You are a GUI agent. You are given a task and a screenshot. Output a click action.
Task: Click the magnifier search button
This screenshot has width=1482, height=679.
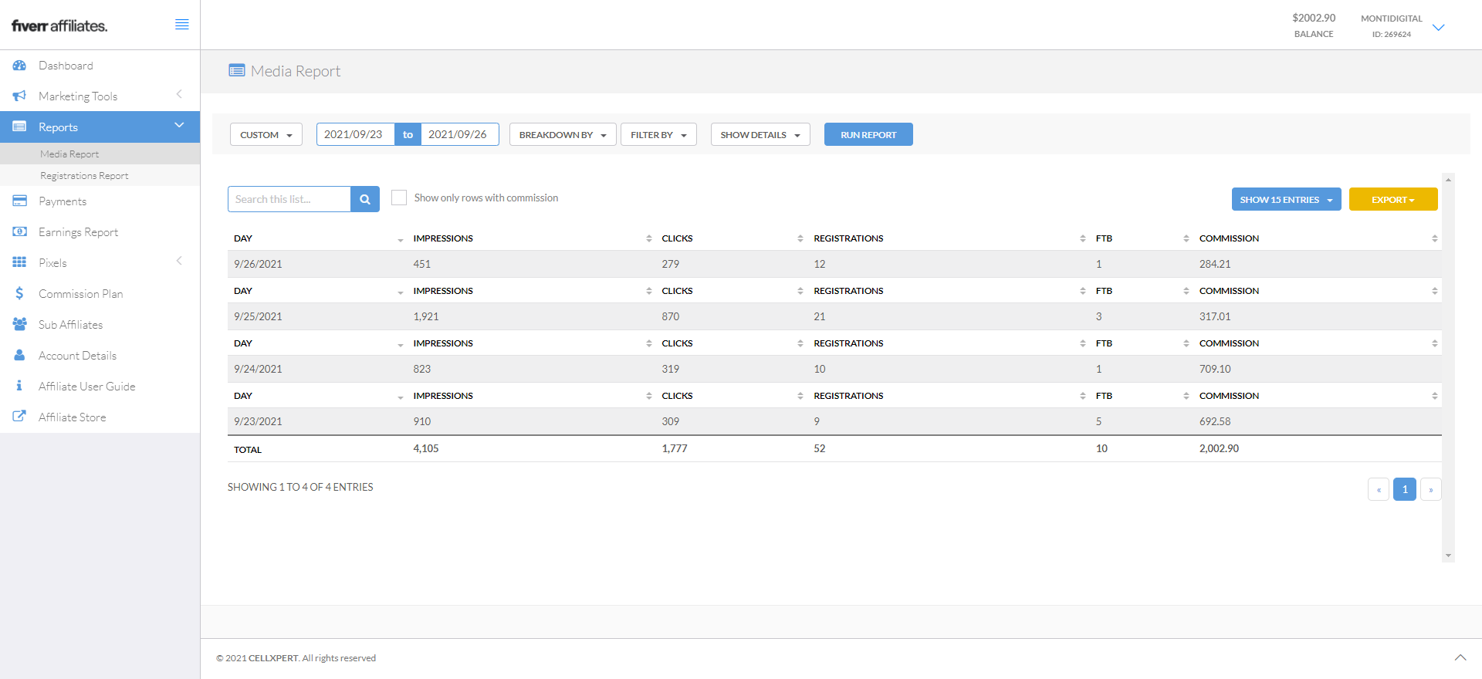click(x=365, y=199)
